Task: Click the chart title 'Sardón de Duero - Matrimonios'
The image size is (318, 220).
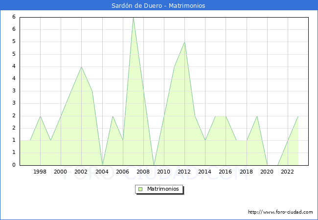Action: [x=158, y=5]
